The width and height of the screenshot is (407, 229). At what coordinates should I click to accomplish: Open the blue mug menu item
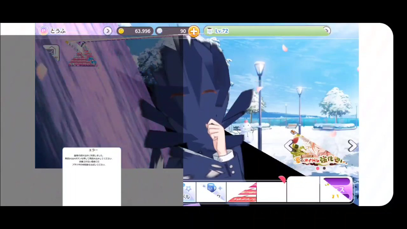pos(211,192)
